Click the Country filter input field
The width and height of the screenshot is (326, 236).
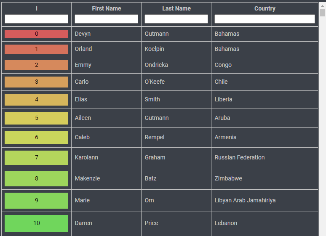(265, 19)
